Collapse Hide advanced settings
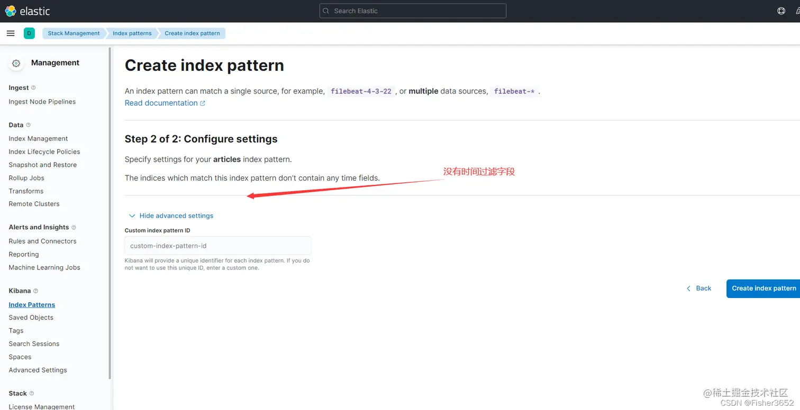800x410 pixels. tap(171, 216)
